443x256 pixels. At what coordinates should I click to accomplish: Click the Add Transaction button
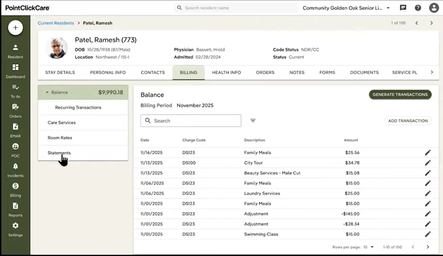408,121
